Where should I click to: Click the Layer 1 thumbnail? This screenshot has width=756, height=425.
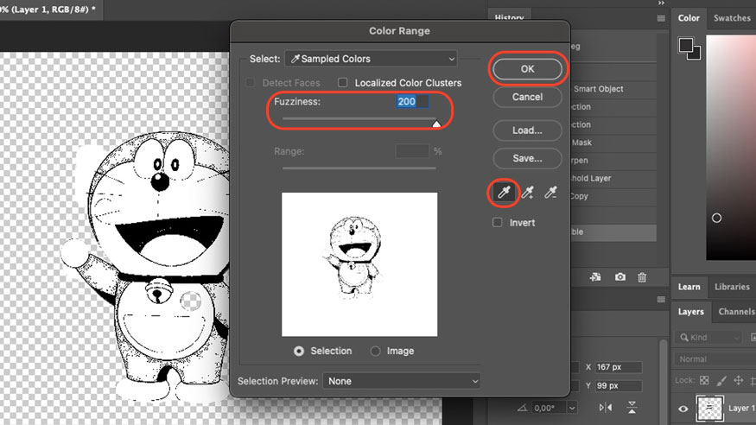tap(709, 409)
